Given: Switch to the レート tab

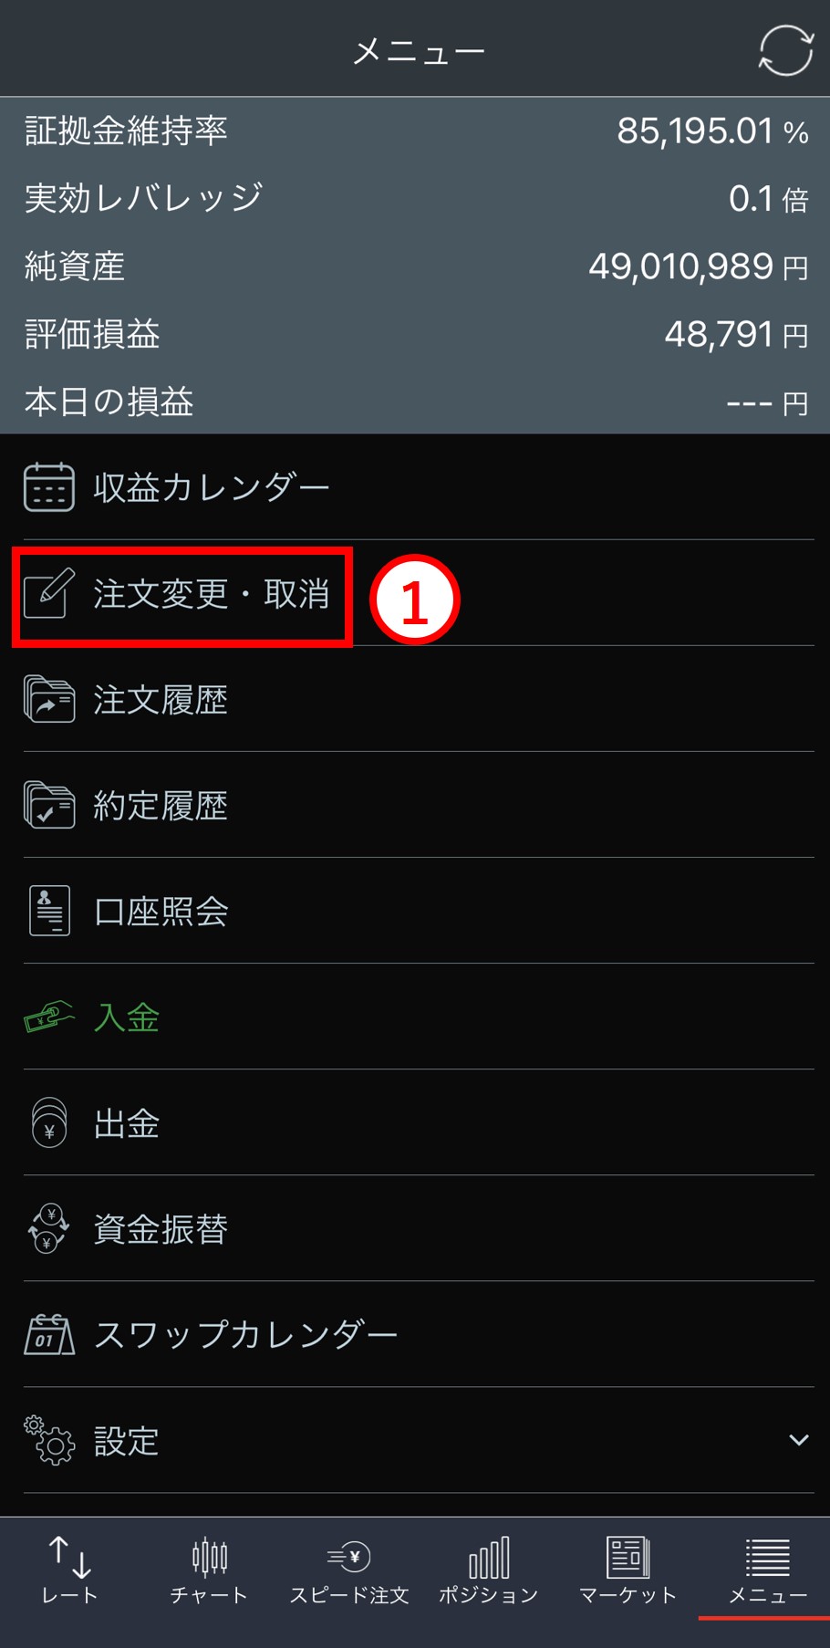Looking at the screenshot, I should click(69, 1570).
